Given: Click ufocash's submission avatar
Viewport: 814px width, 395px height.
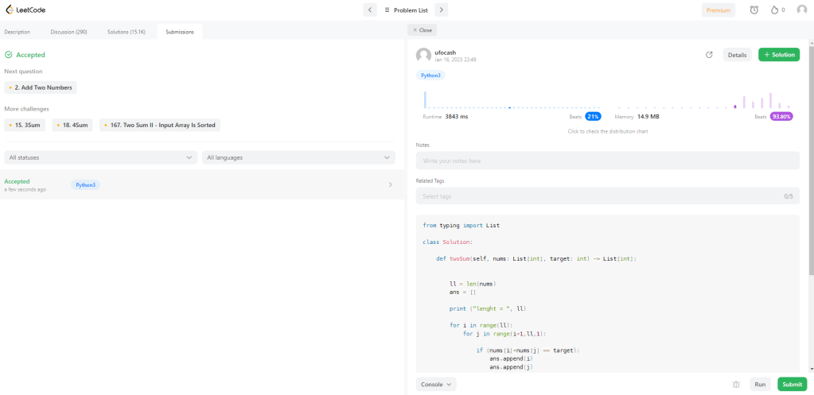Looking at the screenshot, I should point(423,55).
